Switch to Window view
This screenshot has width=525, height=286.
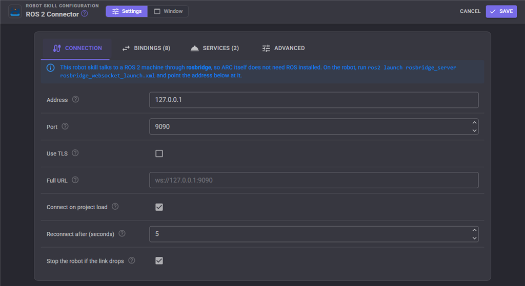[168, 11]
